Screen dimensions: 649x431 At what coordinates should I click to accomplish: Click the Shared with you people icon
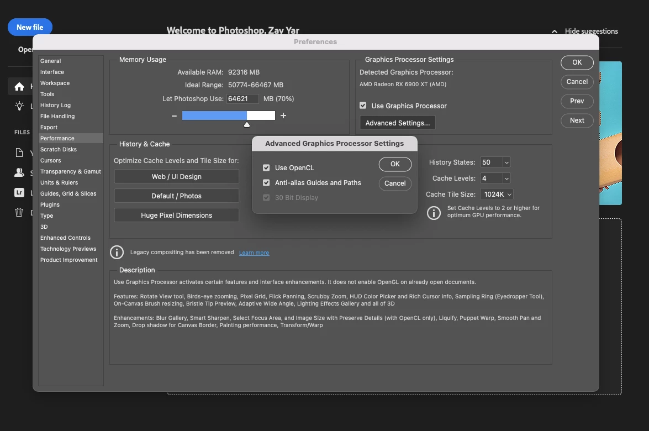point(19,172)
